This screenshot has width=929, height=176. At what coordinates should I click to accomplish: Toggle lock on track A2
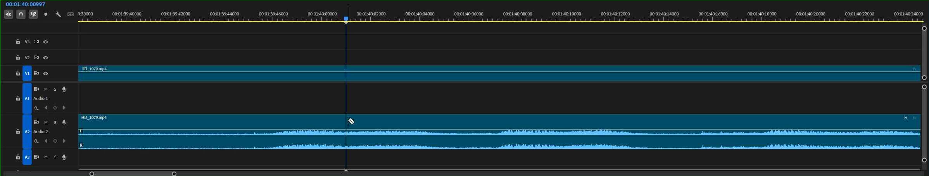(18, 132)
